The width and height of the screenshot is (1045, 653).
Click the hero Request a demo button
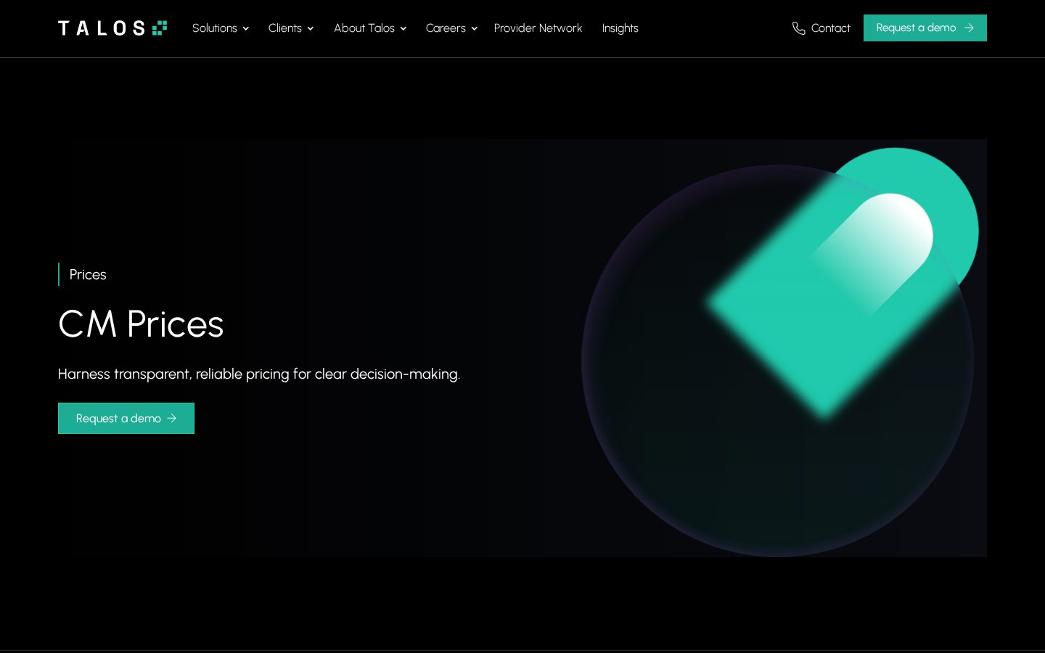tap(126, 418)
